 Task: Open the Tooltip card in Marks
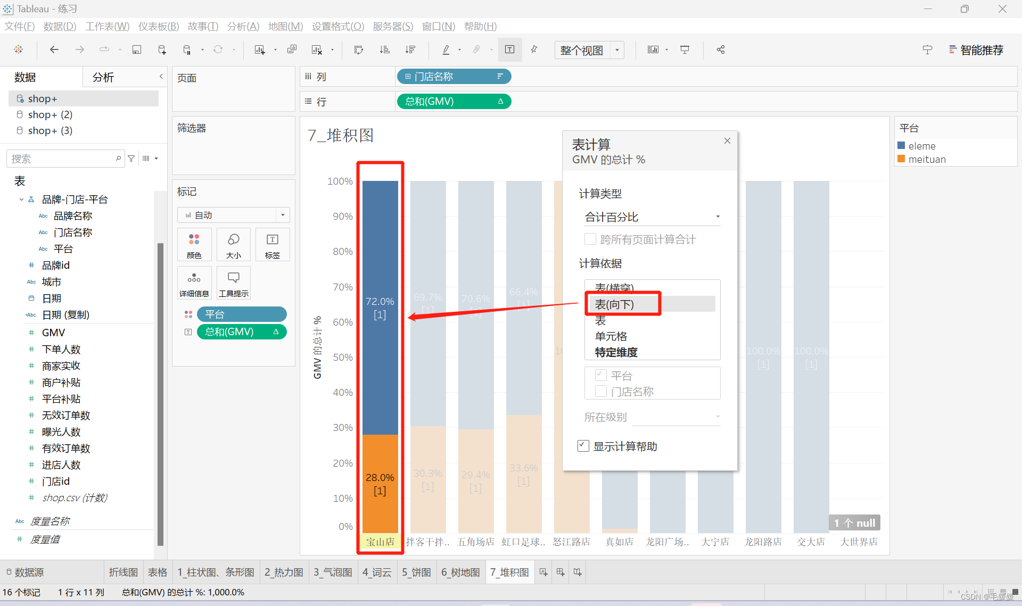(x=234, y=283)
